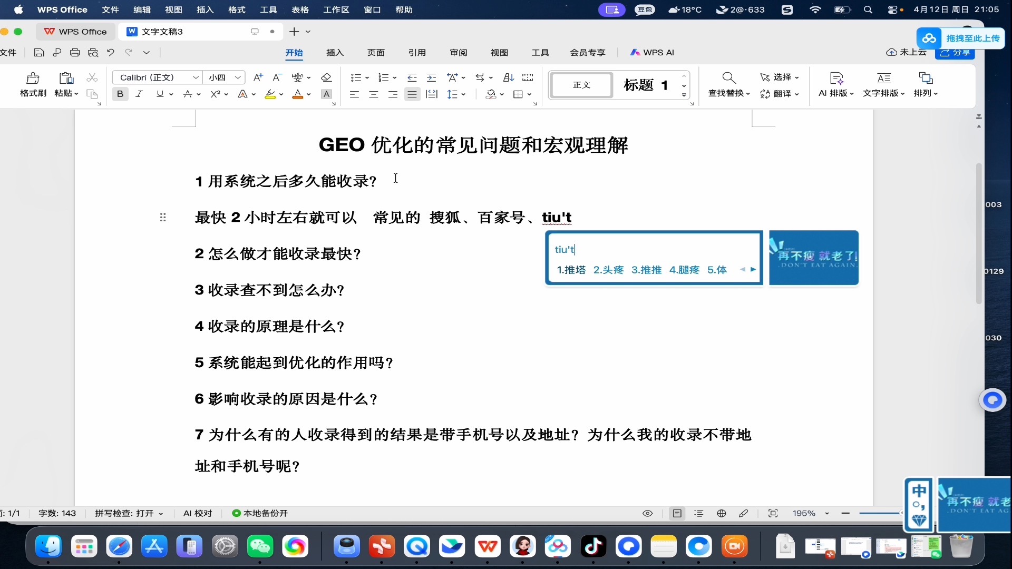1012x569 pixels.
Task: Toggle Underline formatting
Action: (160, 94)
